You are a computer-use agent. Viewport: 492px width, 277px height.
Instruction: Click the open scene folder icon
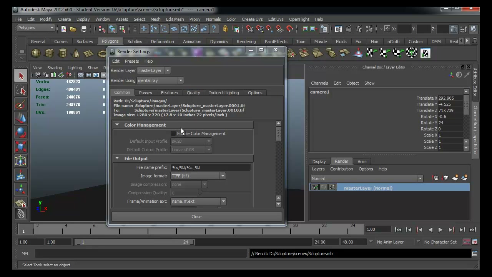73,28
